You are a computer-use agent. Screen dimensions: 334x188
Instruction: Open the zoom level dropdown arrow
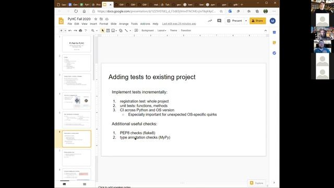(x=97, y=30)
